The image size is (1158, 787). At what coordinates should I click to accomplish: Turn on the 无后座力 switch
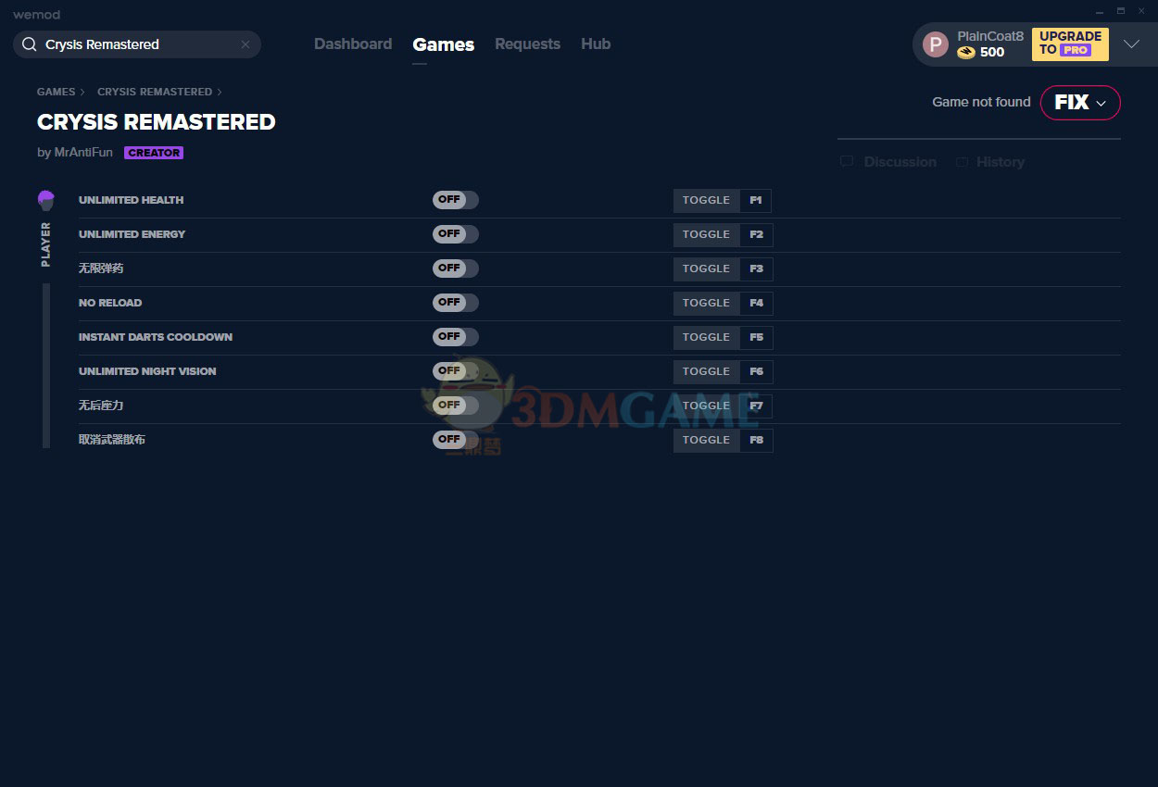[456, 406]
